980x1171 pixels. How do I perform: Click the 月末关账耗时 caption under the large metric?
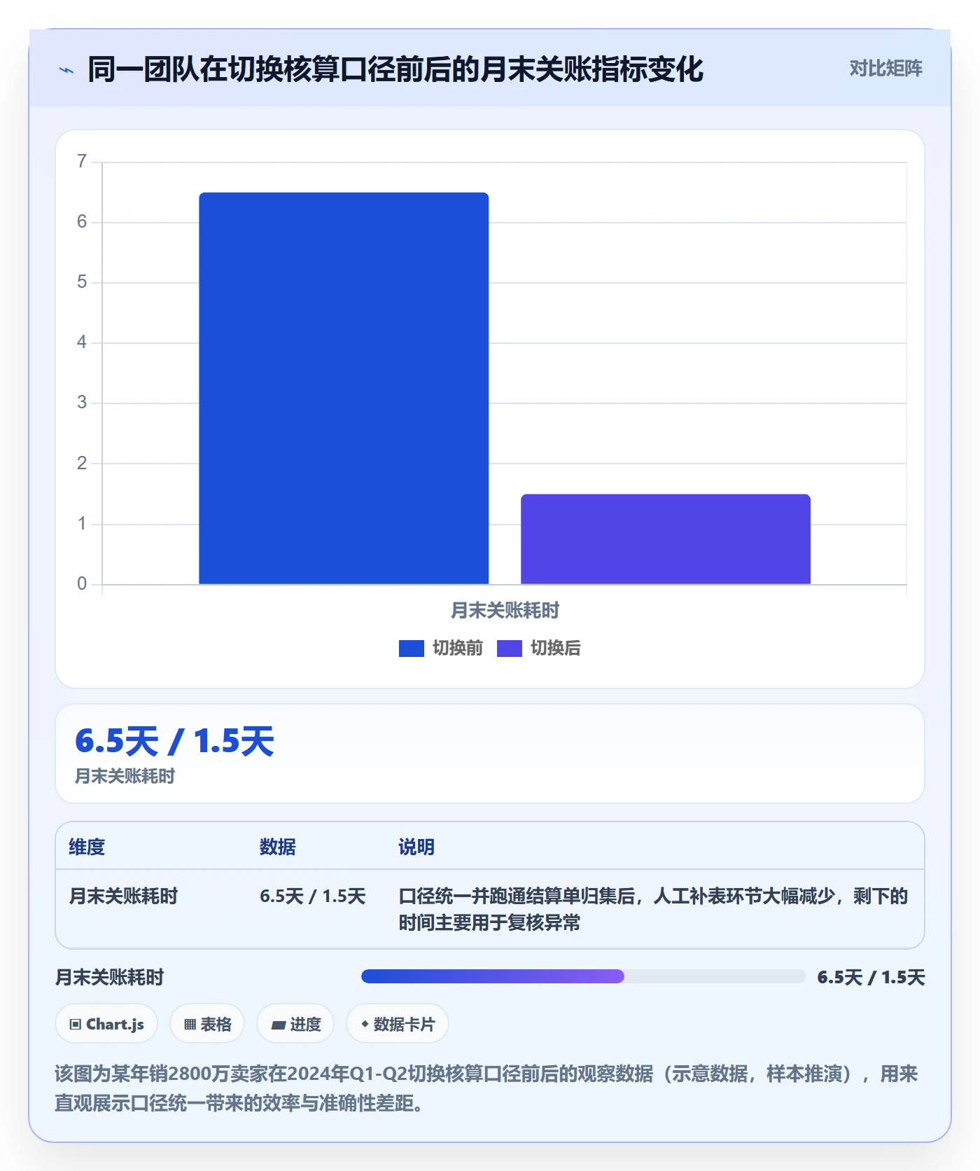[x=125, y=776]
